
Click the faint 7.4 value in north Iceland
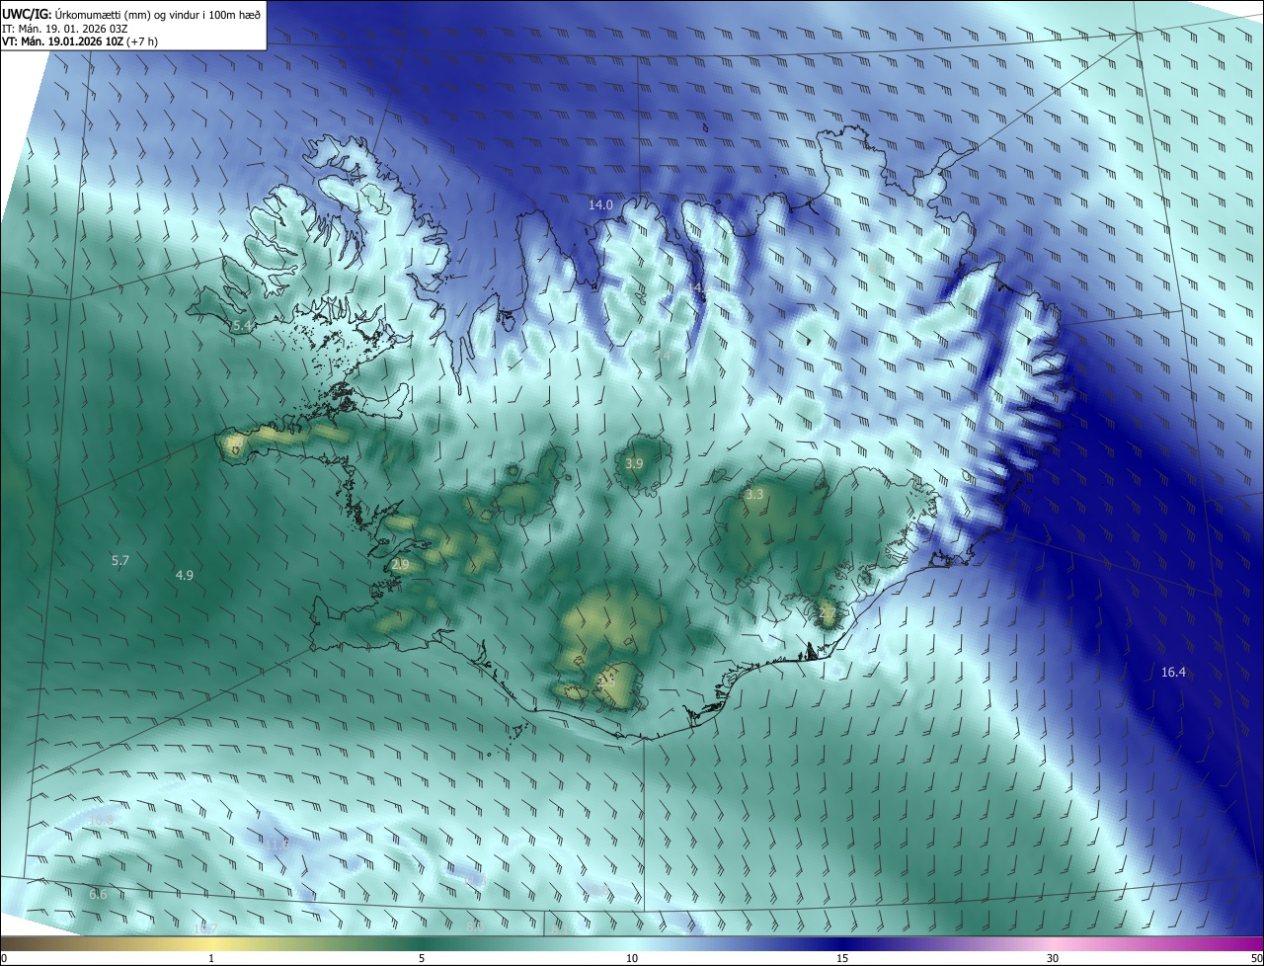pos(662,355)
